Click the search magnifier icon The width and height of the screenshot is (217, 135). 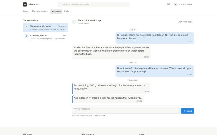(x=61, y=4)
